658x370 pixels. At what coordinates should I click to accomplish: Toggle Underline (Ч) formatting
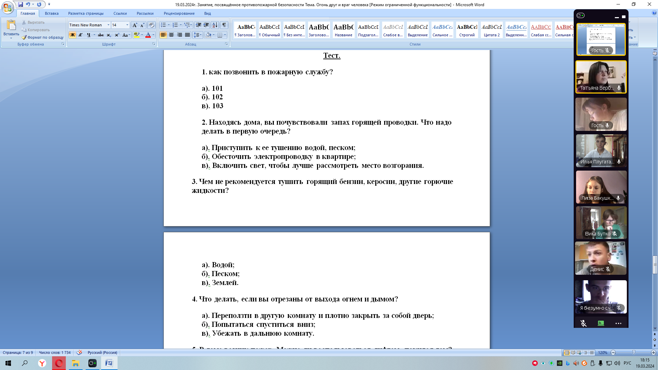click(x=88, y=35)
